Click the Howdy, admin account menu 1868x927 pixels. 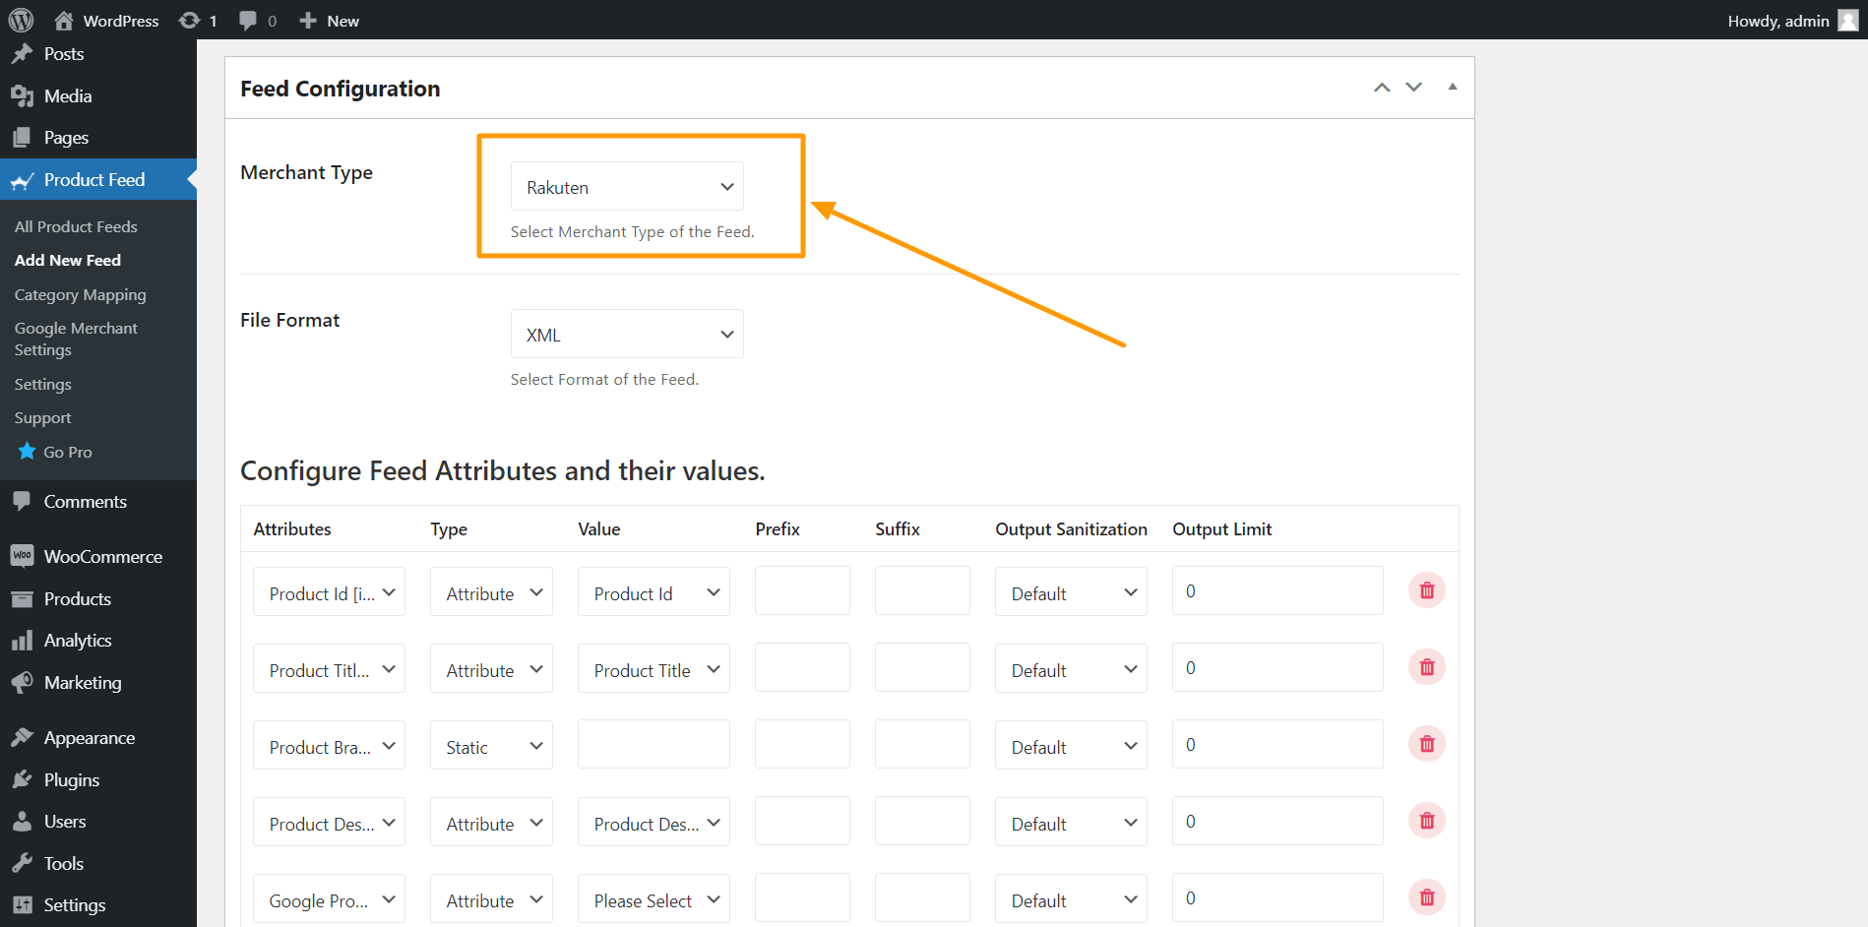click(x=1778, y=20)
